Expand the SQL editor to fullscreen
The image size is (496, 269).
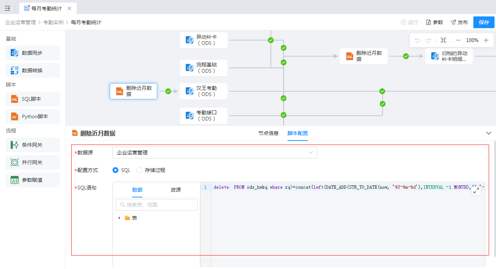[476, 191]
